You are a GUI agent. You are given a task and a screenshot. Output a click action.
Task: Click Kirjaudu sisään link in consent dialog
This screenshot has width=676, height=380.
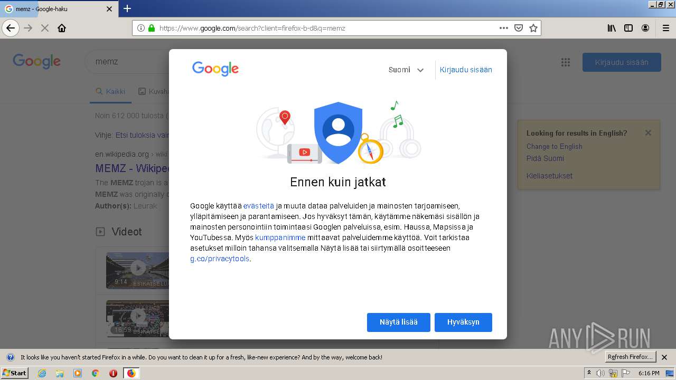[466, 70]
